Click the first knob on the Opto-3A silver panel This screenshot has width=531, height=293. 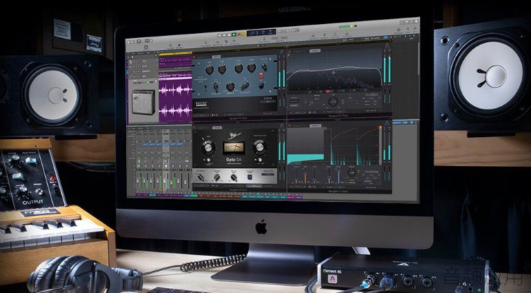[201, 177]
